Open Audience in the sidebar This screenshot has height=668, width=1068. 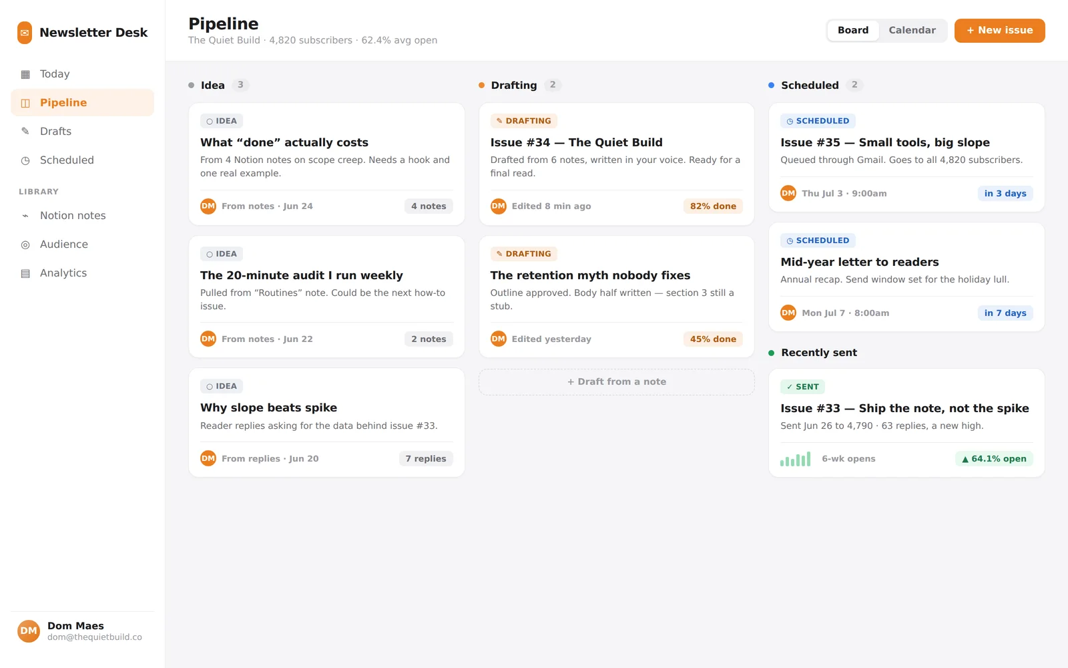[82, 244]
